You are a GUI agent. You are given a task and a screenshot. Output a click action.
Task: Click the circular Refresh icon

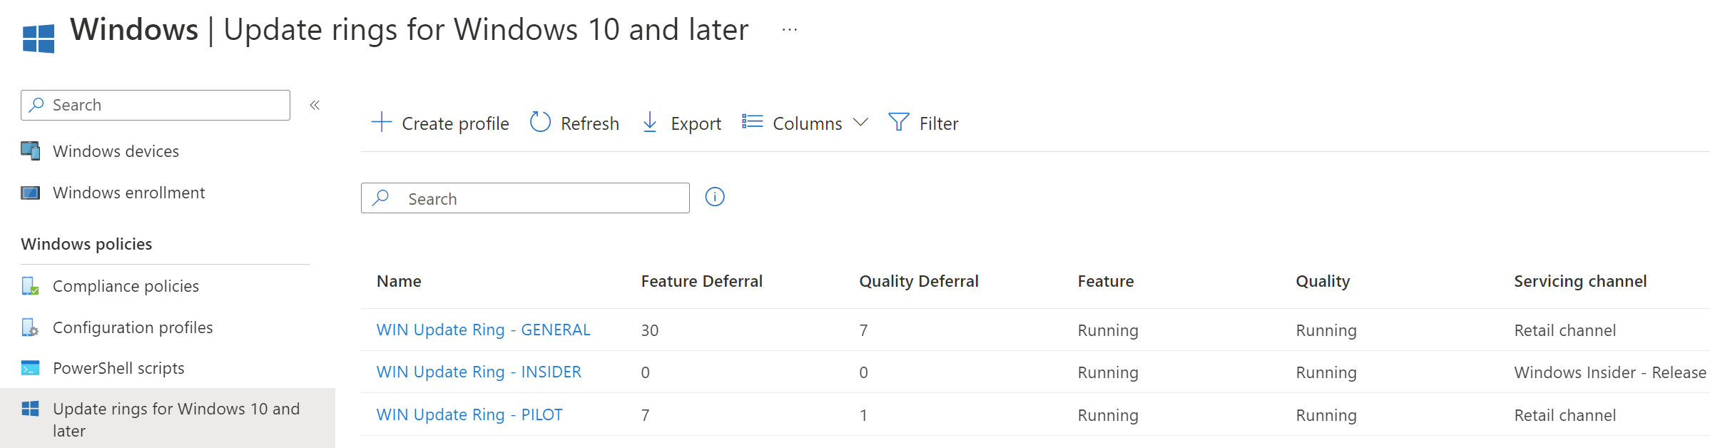(540, 122)
